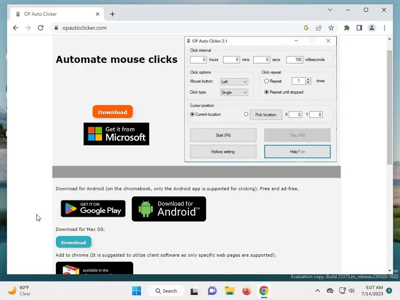Screen dimensions: 400x300
Task: Click the Google icon in address bar
Action: point(306,28)
